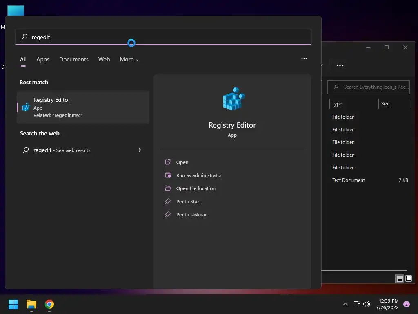
Task: Close the File Explorer window
Action: coord(405,47)
